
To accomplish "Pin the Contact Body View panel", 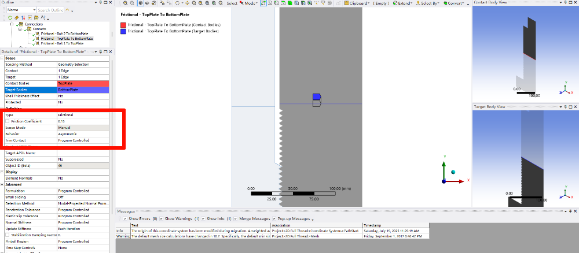I will [x=565, y=2].
